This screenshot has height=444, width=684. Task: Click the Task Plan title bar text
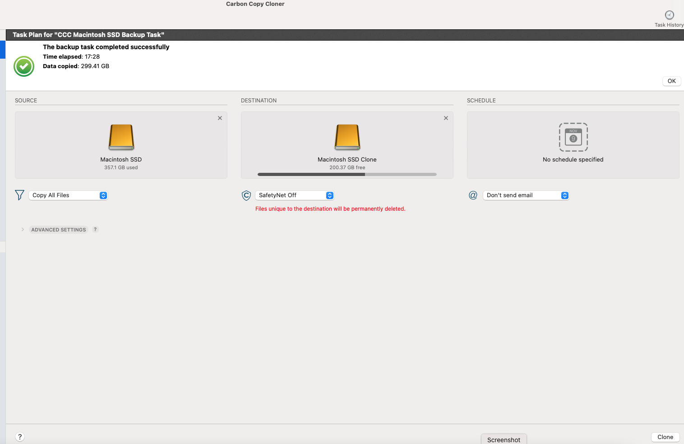coord(88,35)
